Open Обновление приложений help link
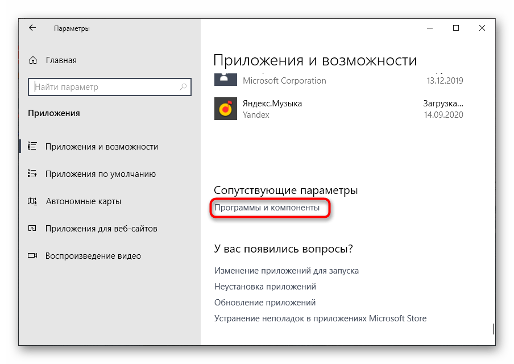Screen dimensions: 514x364 pos(265,303)
